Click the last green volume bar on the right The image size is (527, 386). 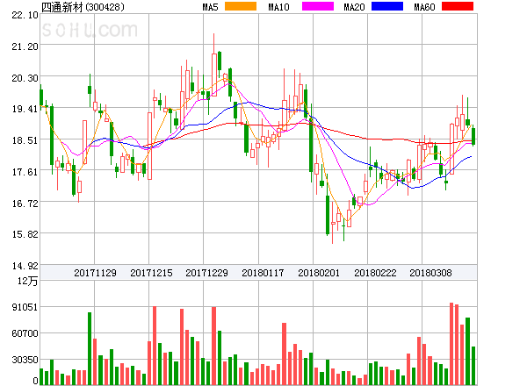click(x=473, y=366)
